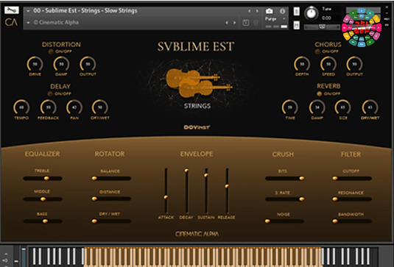Click the Distortion Output knob

[x=88, y=64]
